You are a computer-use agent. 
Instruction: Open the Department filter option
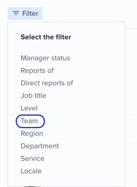click(40, 146)
